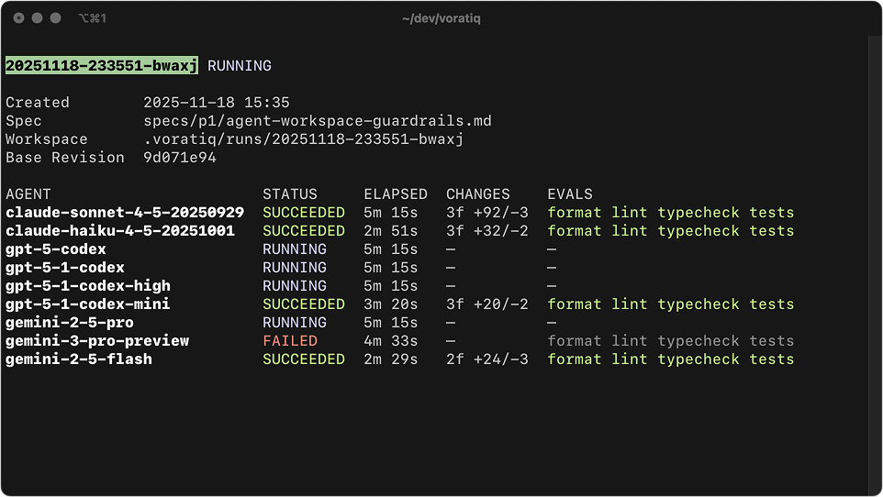Viewport: 883px width, 497px height.
Task: Click the EVALS column header
Action: tap(570, 194)
